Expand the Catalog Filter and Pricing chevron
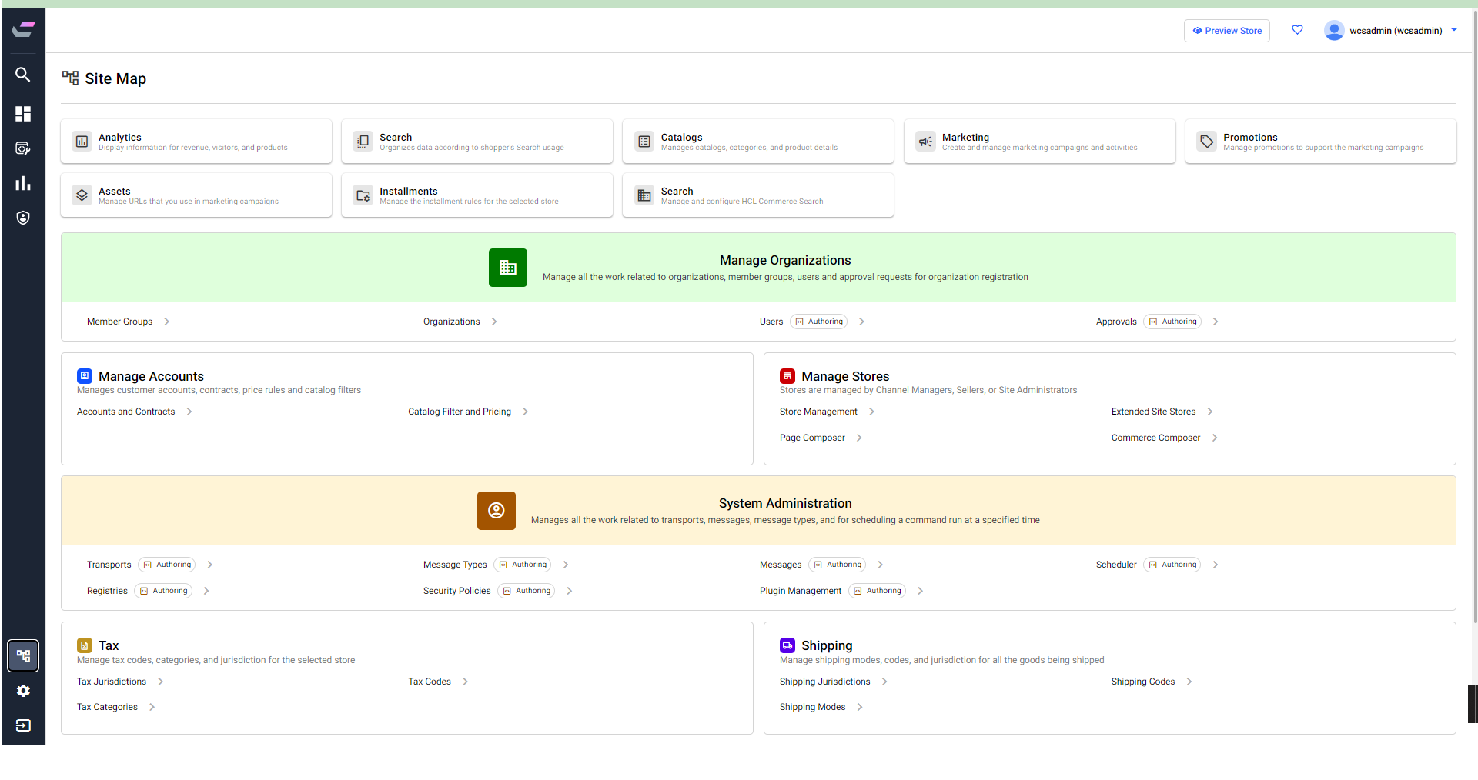 click(526, 412)
